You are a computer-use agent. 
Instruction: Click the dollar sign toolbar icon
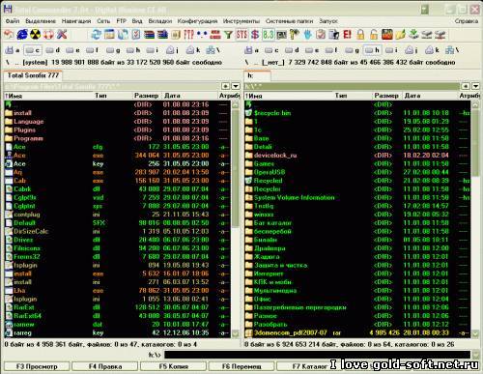255,34
